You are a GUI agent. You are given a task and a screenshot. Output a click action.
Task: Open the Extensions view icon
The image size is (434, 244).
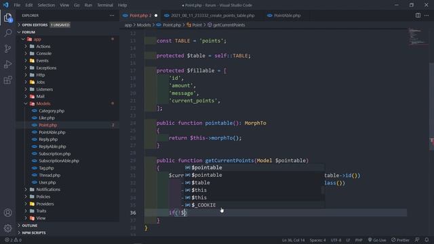click(7, 80)
